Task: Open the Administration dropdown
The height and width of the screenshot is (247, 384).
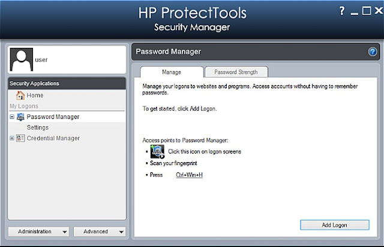Action: click(38, 231)
